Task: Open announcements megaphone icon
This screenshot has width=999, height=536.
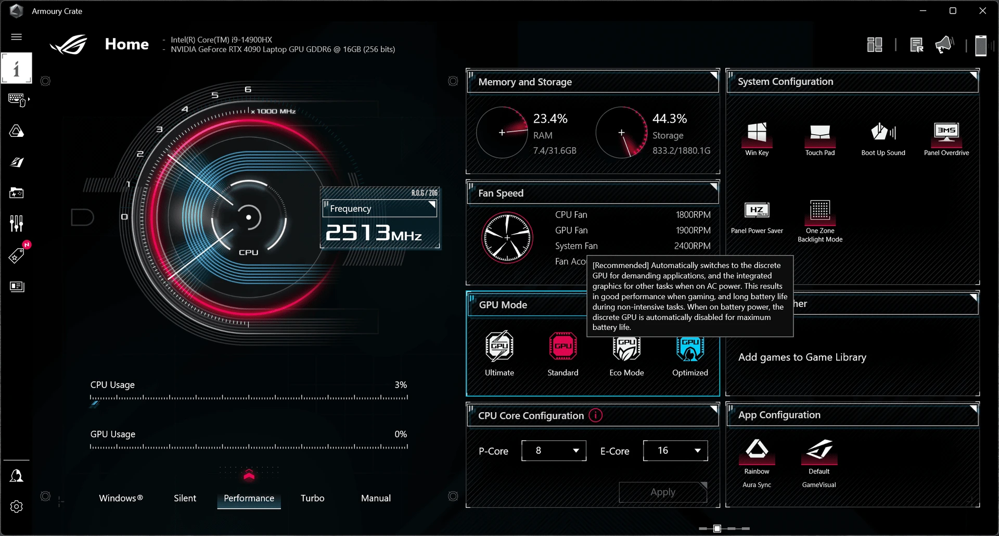Action: 944,45
